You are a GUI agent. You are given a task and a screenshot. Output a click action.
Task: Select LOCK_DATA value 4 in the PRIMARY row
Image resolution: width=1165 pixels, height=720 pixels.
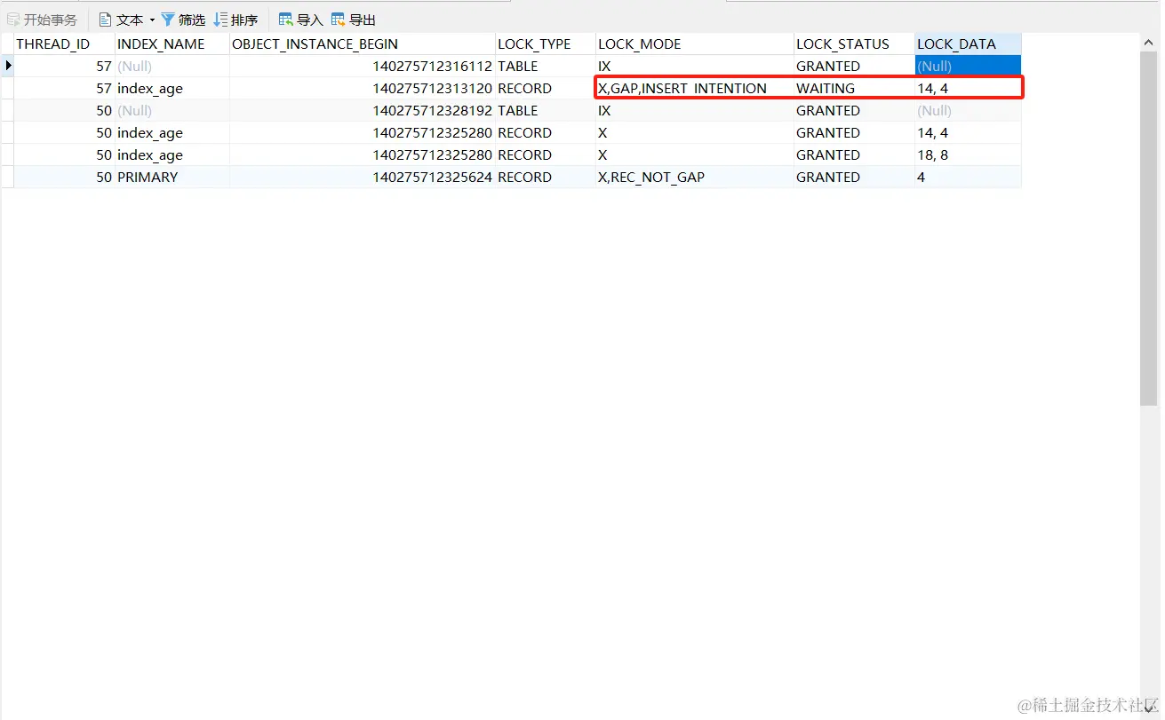click(969, 177)
